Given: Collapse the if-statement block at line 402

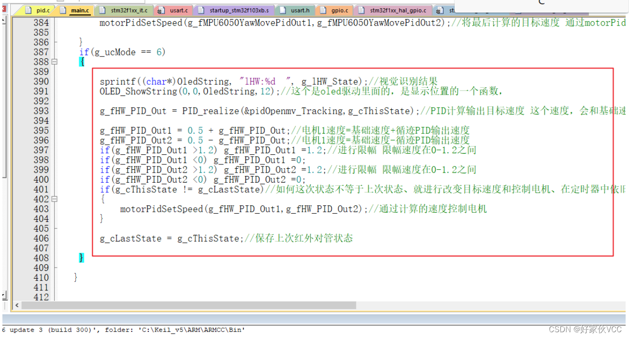Looking at the screenshot, I should click(55, 199).
